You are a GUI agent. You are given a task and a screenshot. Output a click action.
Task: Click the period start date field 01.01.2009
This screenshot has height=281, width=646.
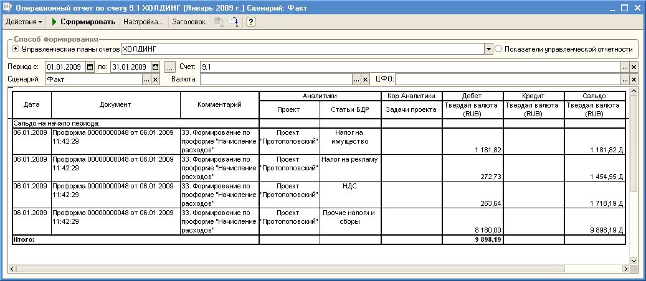click(x=65, y=67)
